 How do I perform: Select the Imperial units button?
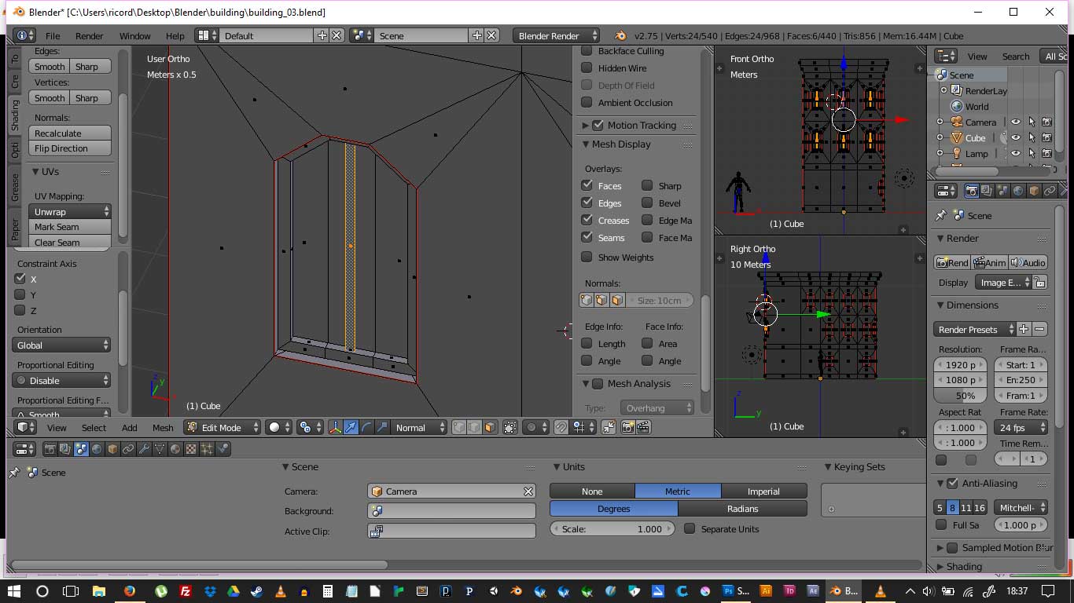pyautogui.click(x=763, y=492)
